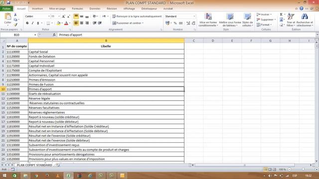Click the volume speaker tray icon
Screen dimensions: 319x179
270,176
